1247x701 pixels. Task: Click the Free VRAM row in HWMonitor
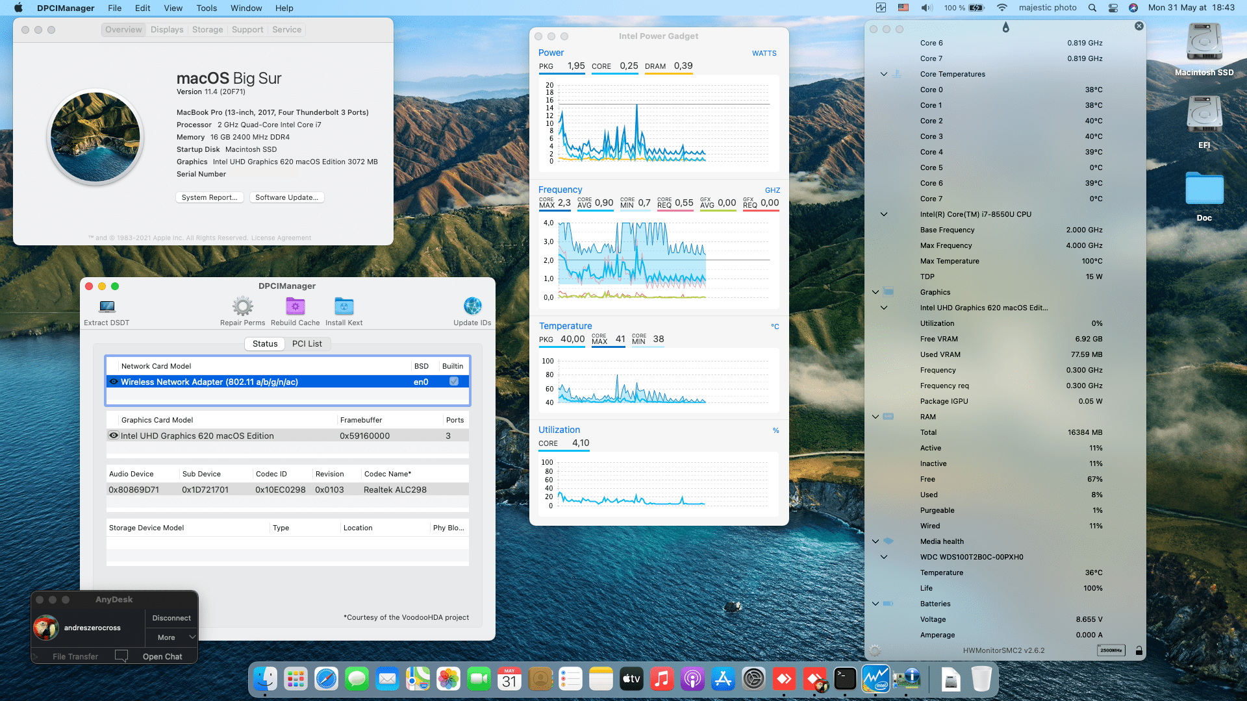pos(1011,339)
